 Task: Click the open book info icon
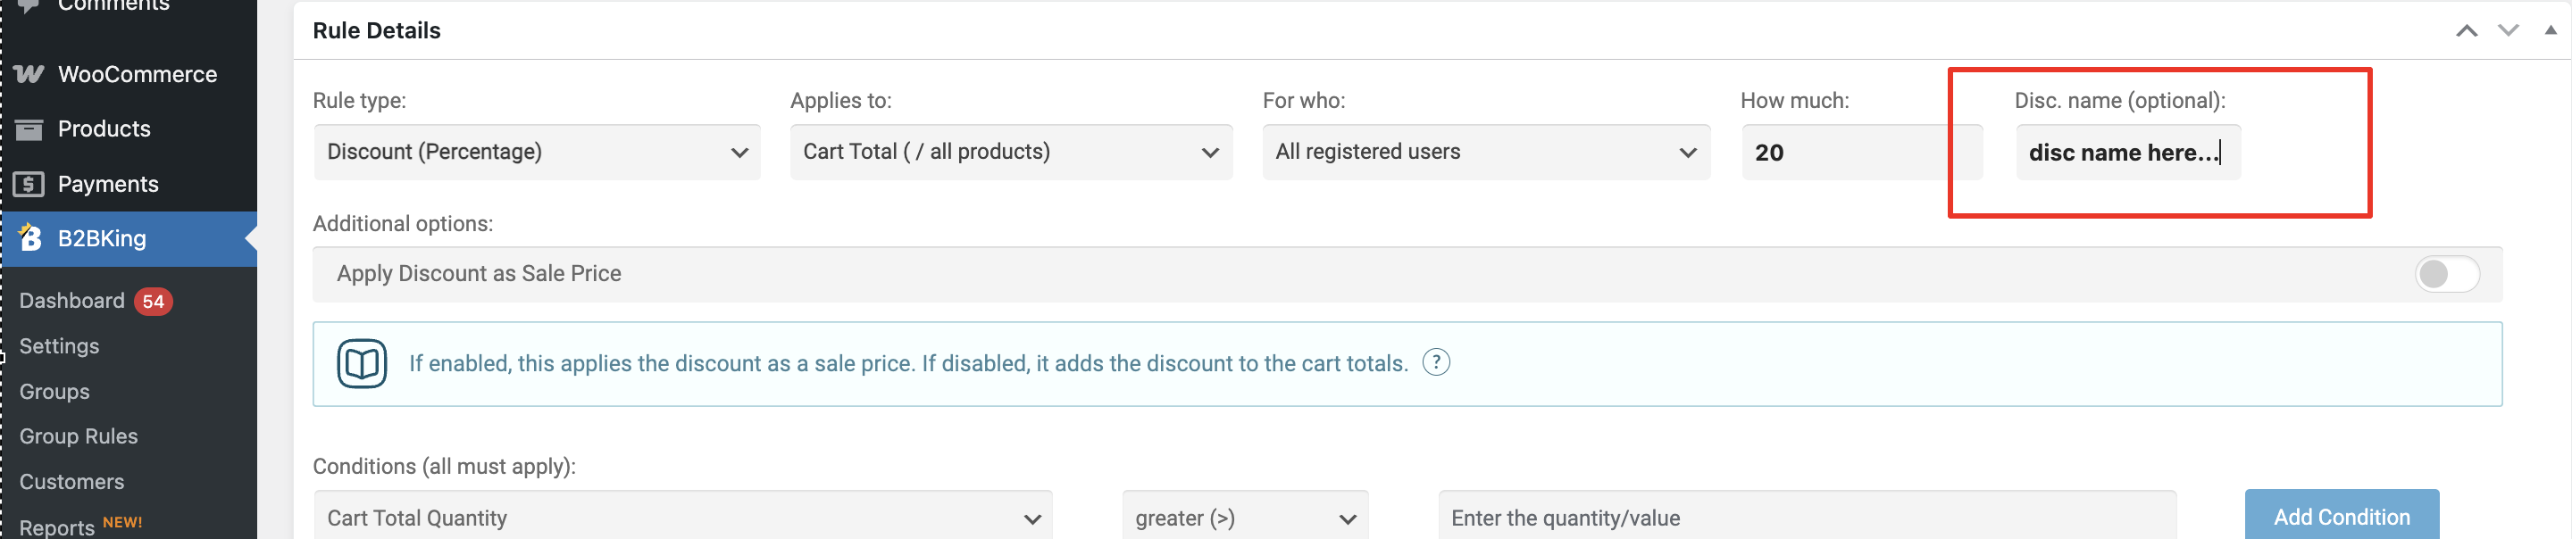(x=362, y=363)
